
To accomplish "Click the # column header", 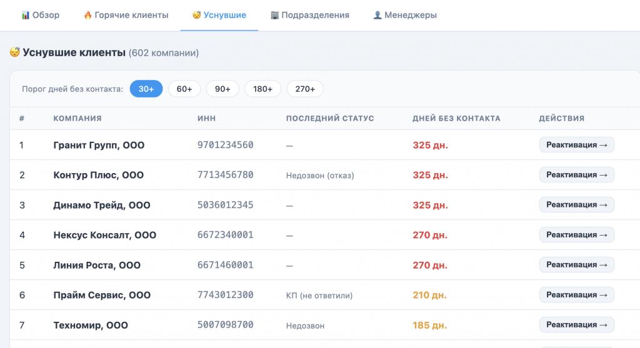I will pyautogui.click(x=22, y=118).
